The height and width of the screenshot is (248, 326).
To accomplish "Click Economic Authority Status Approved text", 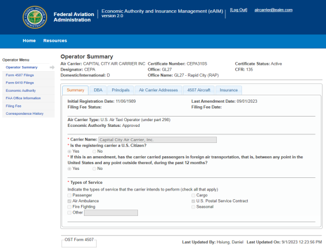I will coord(103,126).
